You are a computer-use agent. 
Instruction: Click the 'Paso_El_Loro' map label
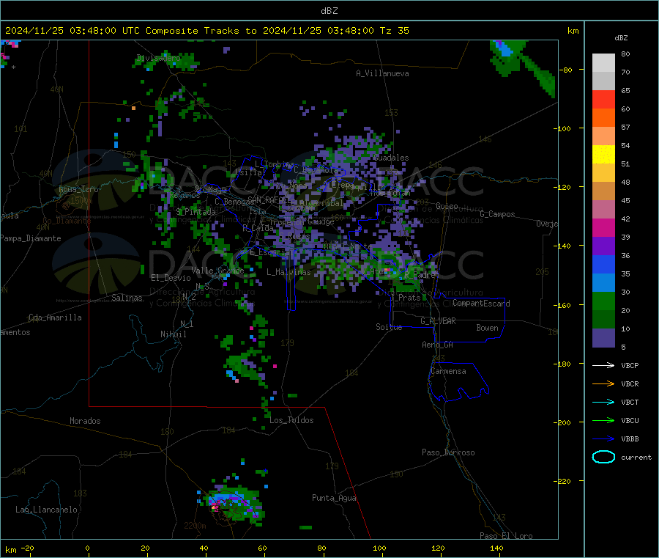pos(506,536)
